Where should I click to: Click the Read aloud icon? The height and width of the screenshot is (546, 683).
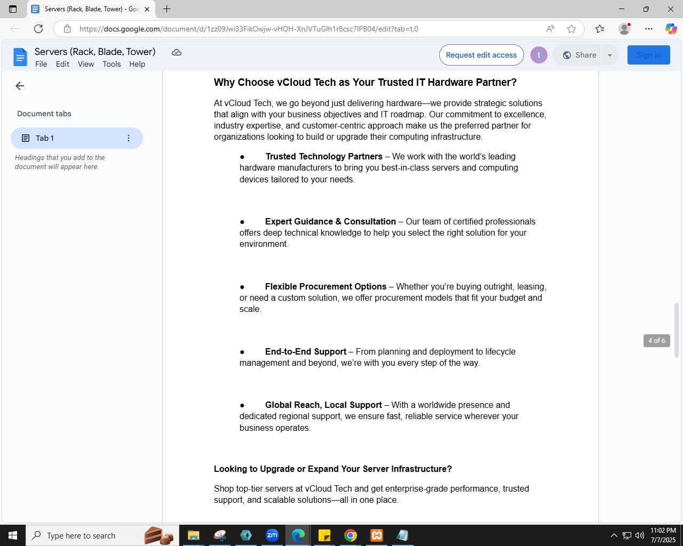point(550,29)
